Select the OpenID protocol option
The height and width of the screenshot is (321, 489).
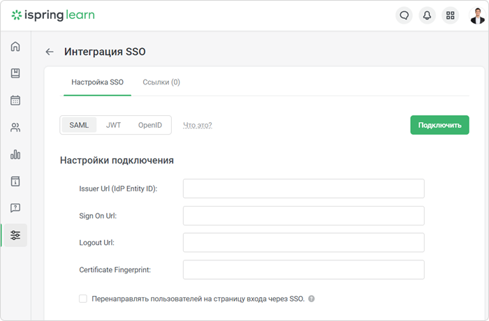click(x=150, y=125)
